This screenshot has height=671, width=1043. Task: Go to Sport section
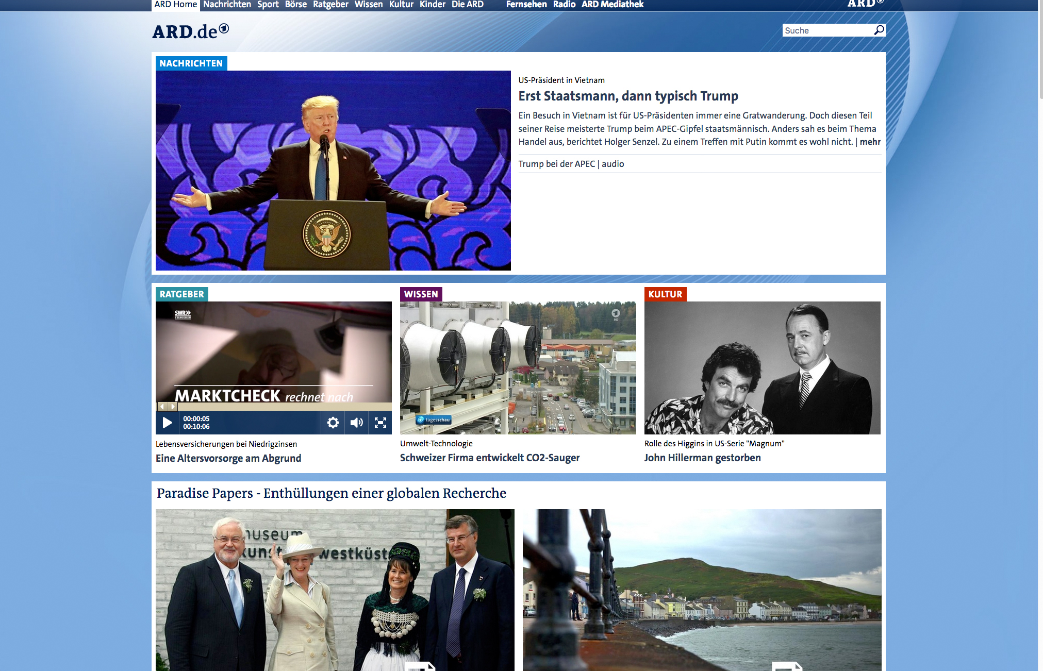pyautogui.click(x=268, y=5)
